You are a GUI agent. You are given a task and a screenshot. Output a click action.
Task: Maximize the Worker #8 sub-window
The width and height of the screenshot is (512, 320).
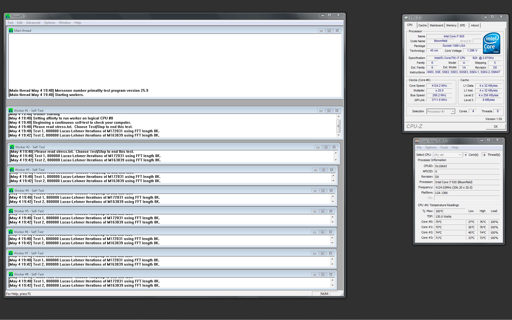[x=323, y=274]
